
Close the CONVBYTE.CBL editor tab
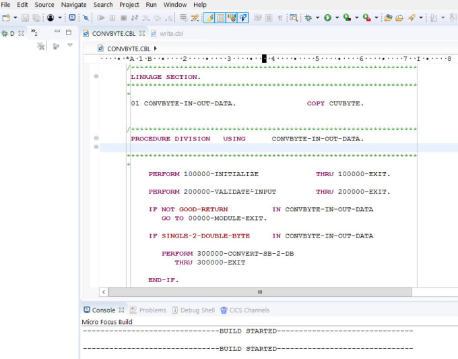(x=142, y=33)
